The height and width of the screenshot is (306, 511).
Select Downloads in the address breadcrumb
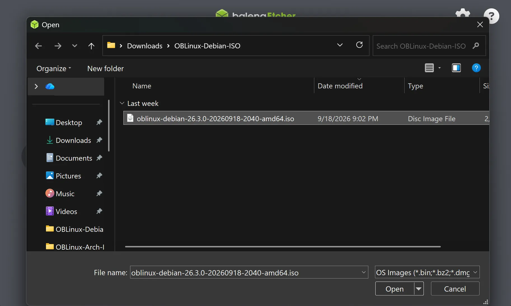[145, 46]
